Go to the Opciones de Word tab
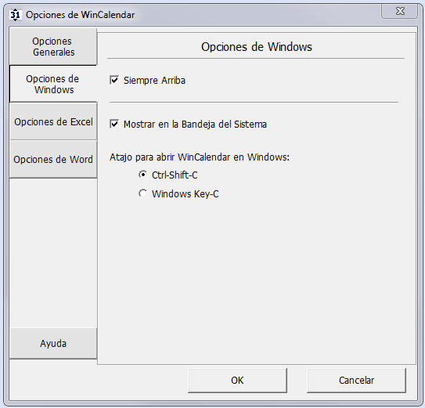 (53, 159)
